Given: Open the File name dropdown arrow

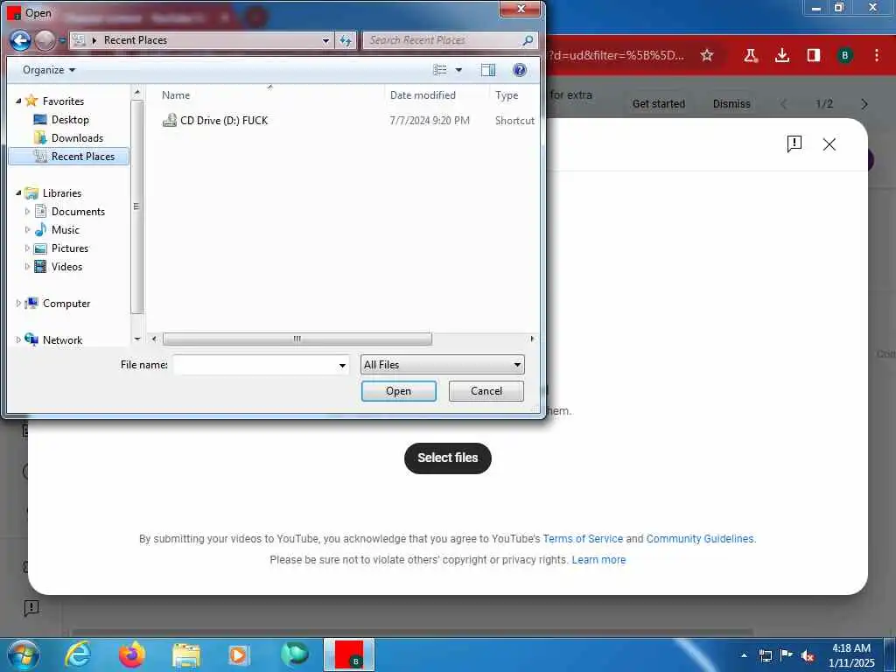Looking at the screenshot, I should click(x=342, y=365).
